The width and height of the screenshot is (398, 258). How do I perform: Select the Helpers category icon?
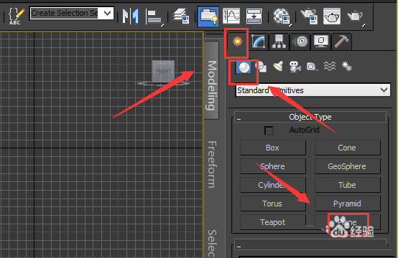(312, 67)
